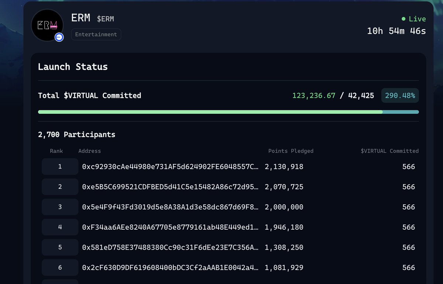Image resolution: width=443 pixels, height=284 pixels.
Task: Click the Points Pledged column header
Action: click(291, 151)
